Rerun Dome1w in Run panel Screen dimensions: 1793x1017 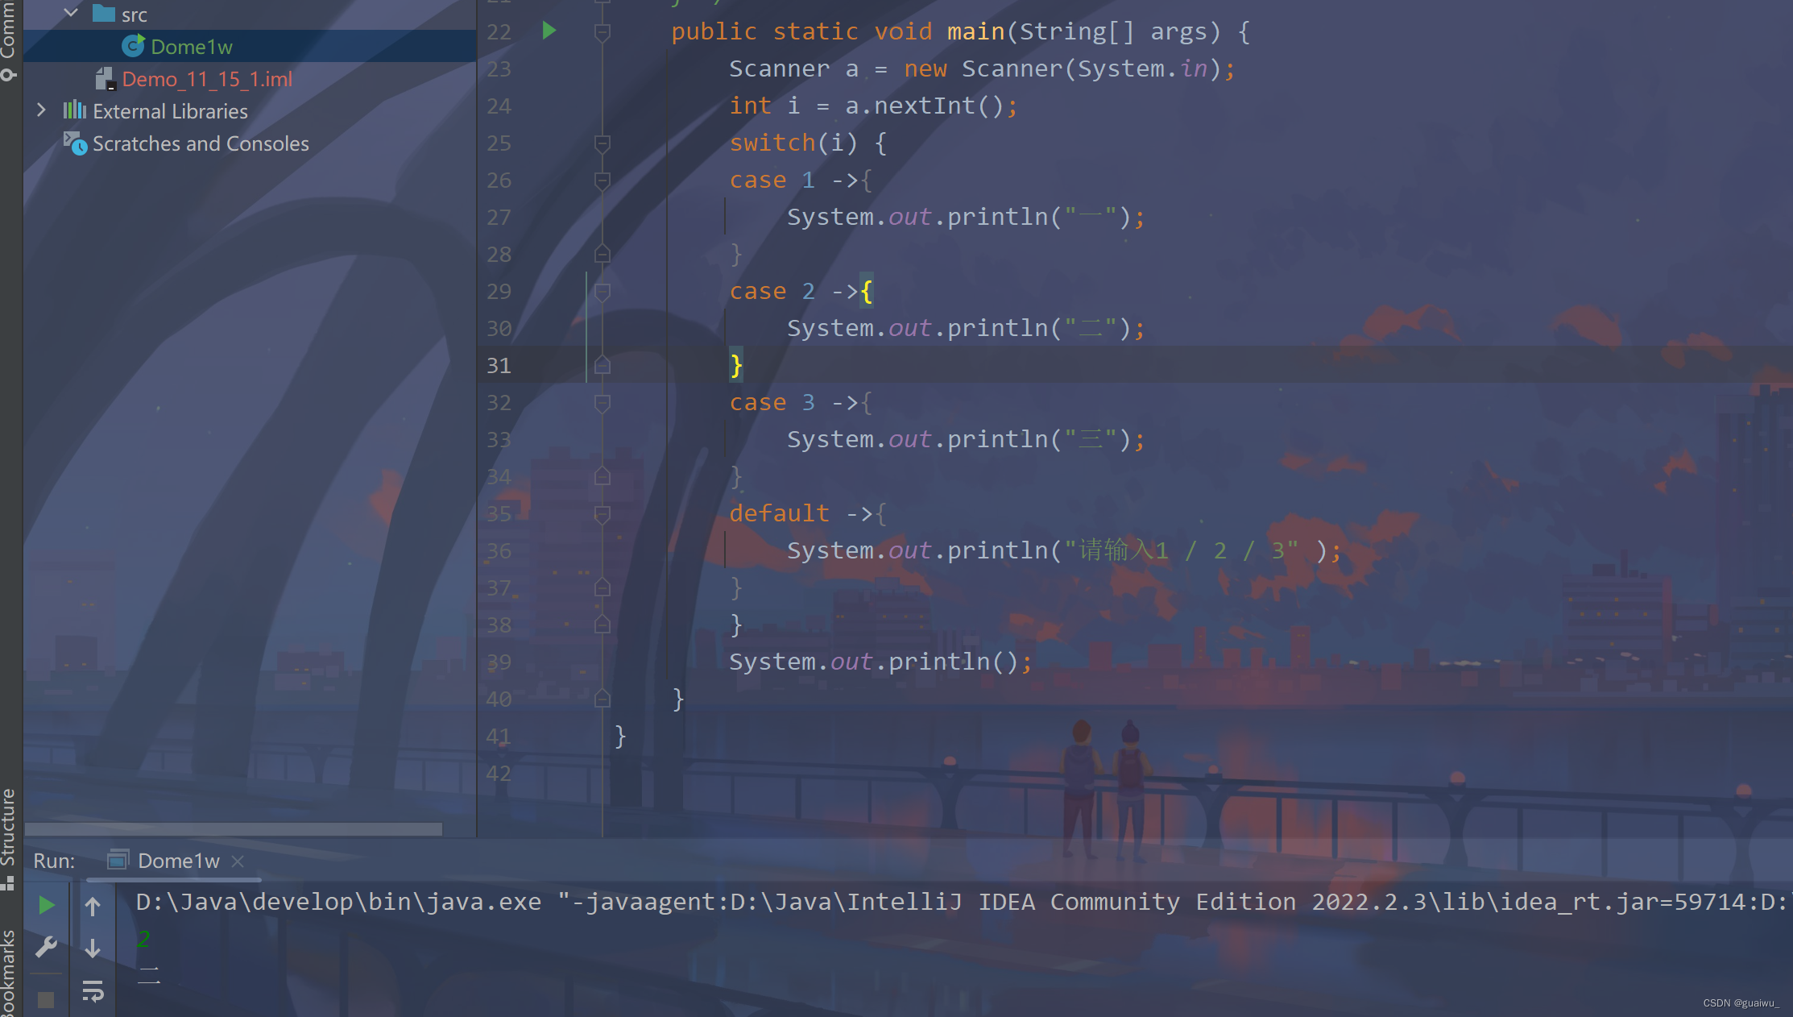click(47, 905)
